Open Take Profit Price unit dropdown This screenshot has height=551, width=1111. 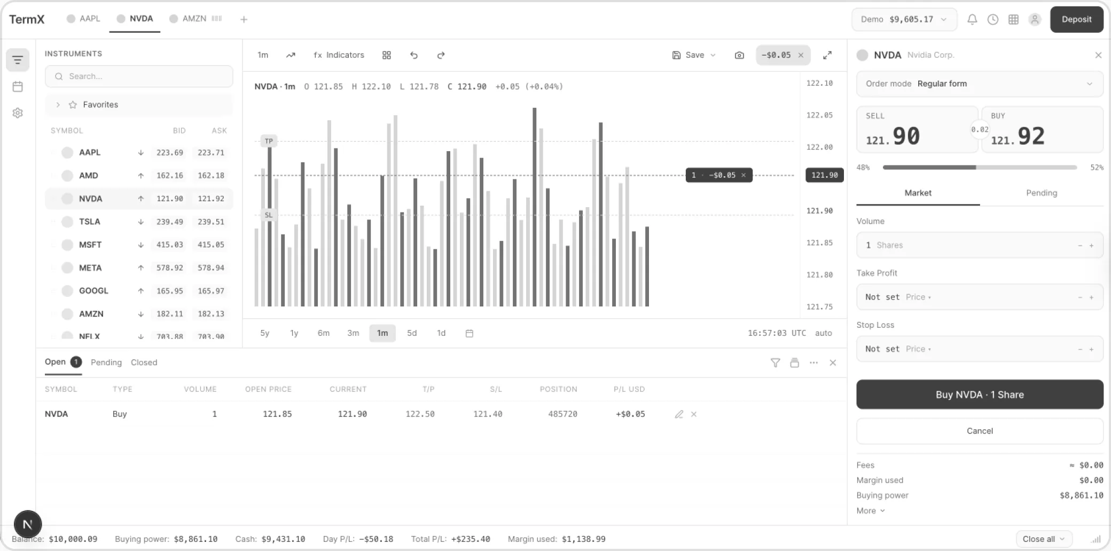point(918,297)
